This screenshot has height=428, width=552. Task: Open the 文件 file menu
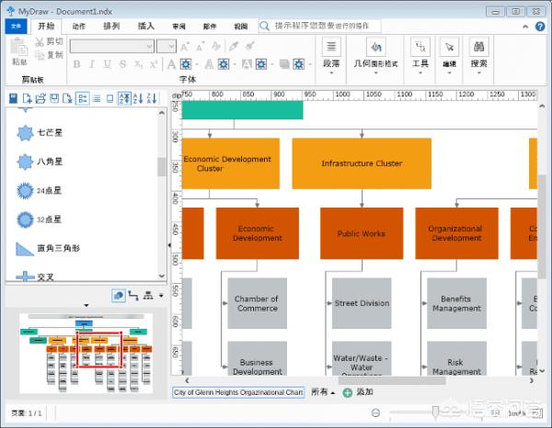(17, 27)
